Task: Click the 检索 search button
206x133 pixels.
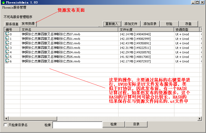Action: click(x=114, y=124)
